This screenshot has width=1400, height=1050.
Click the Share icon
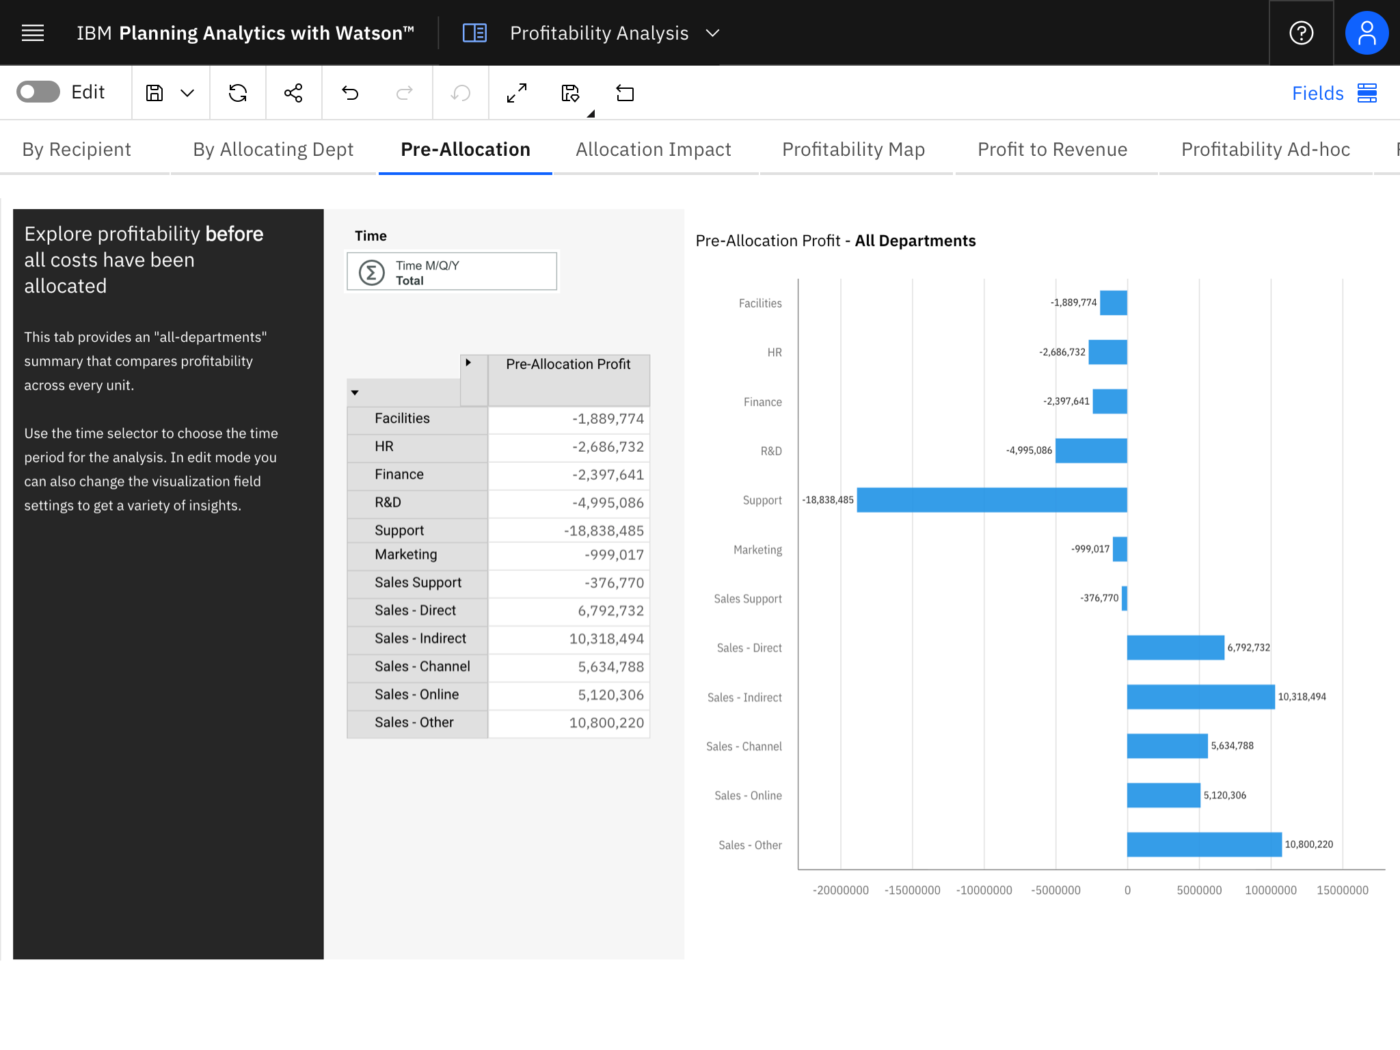coord(293,93)
